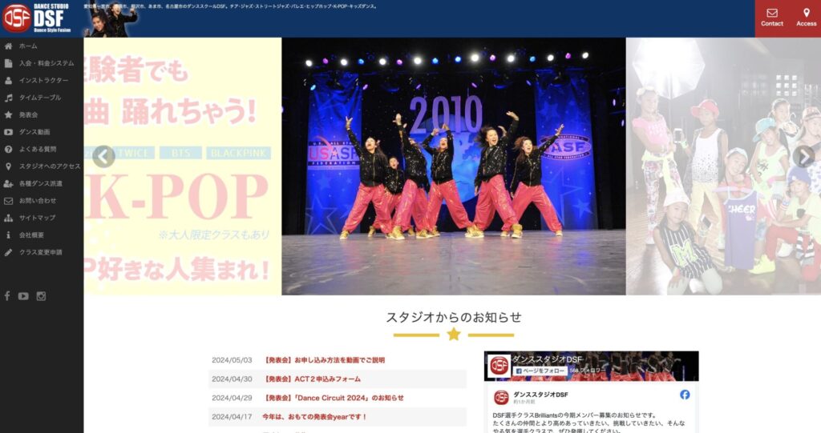Screen dimensions: 821x433
Task: Open the Facebook icon in the sidebar footer
Action: tap(7, 296)
